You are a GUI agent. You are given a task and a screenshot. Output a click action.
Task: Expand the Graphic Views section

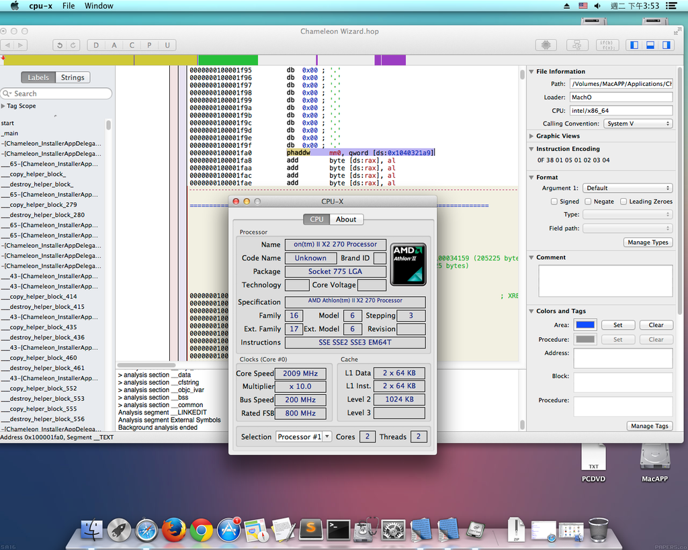coord(531,136)
